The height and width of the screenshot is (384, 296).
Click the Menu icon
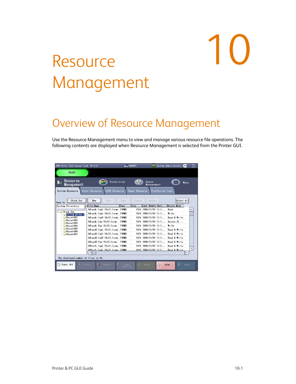tap(175, 182)
